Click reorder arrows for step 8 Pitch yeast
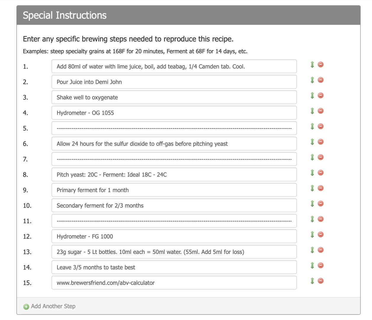Viewport: 372px width, 320px height. (x=312, y=173)
